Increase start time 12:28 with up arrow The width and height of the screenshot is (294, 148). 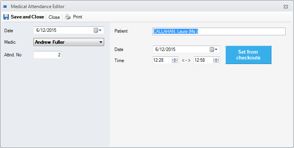tap(175, 59)
